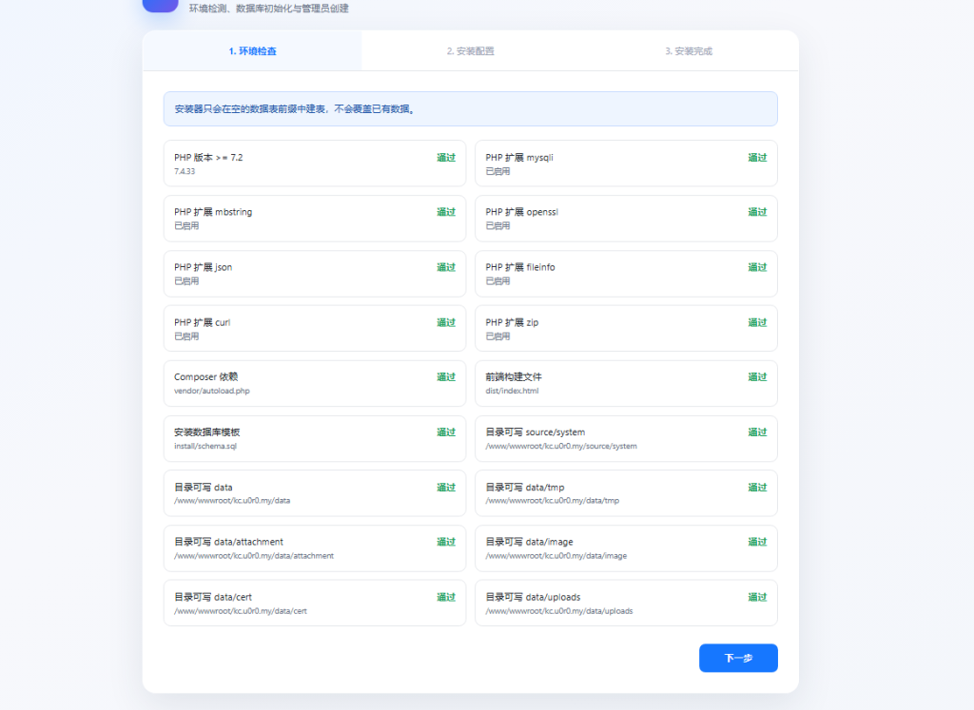Select the "PHP 扩展 fileinfo" check title
This screenshot has width=974, height=710.
pyautogui.click(x=520, y=267)
